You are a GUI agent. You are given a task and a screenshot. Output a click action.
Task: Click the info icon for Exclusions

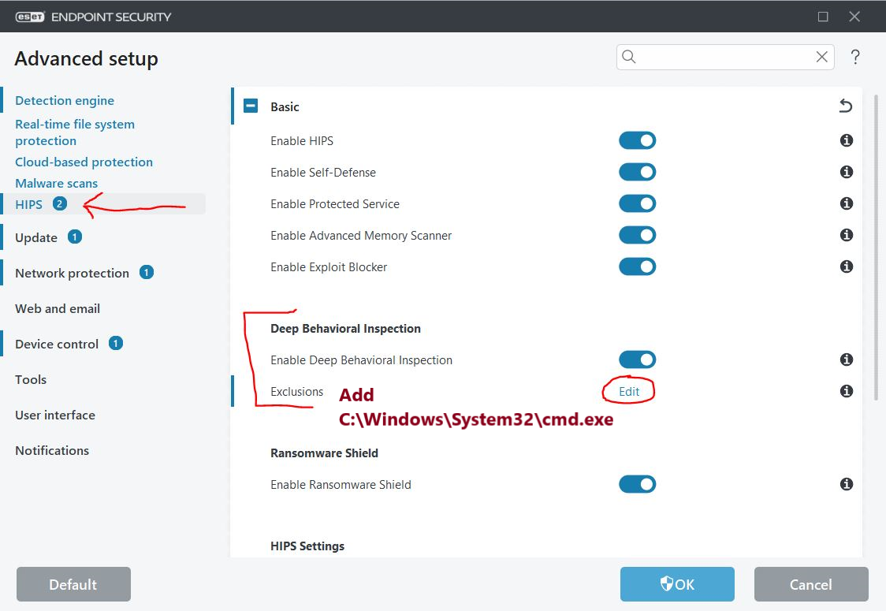846,391
